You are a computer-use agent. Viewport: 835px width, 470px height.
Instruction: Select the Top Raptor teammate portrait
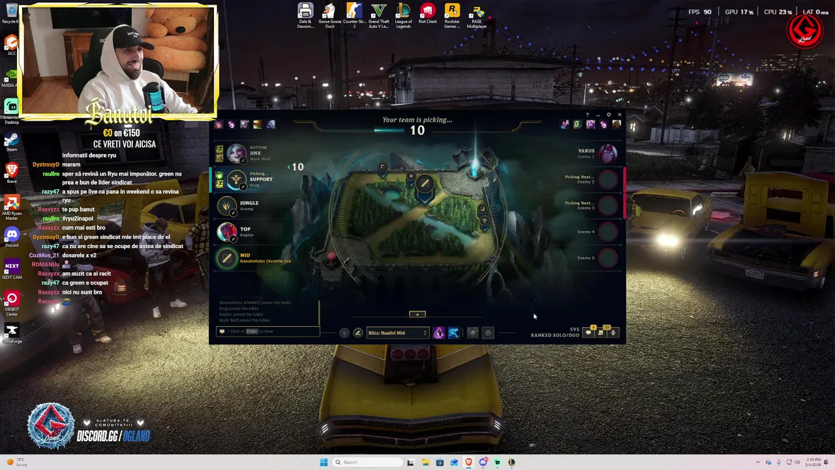pyautogui.click(x=226, y=231)
